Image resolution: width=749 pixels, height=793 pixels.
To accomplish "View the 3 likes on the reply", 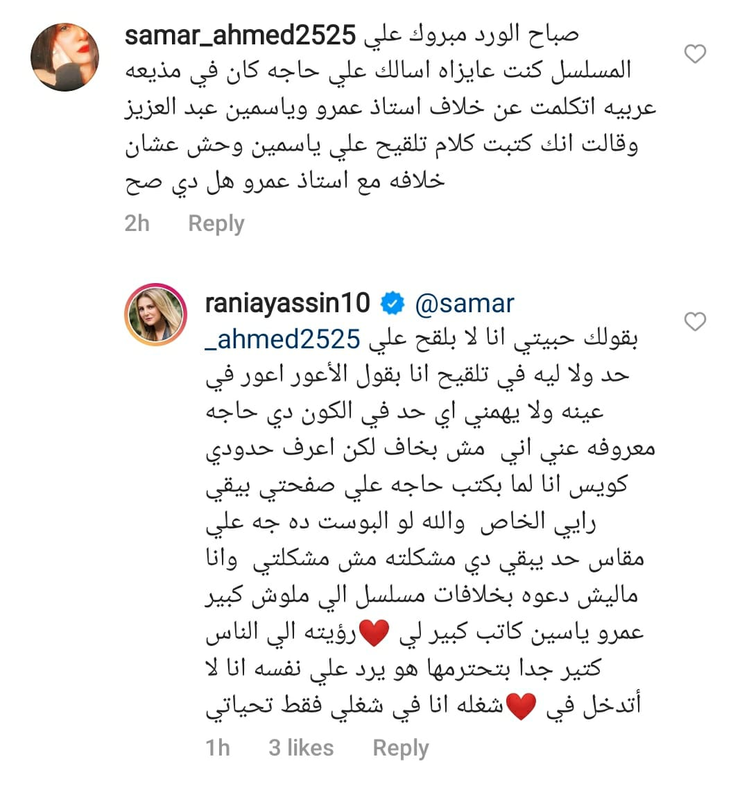I will (x=301, y=747).
